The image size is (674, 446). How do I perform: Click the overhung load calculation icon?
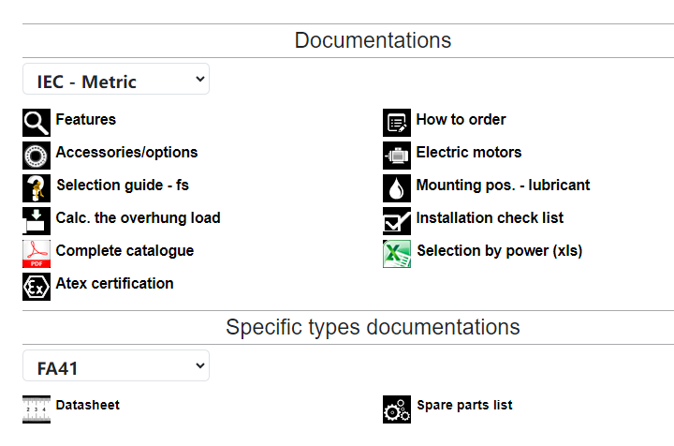[37, 220]
